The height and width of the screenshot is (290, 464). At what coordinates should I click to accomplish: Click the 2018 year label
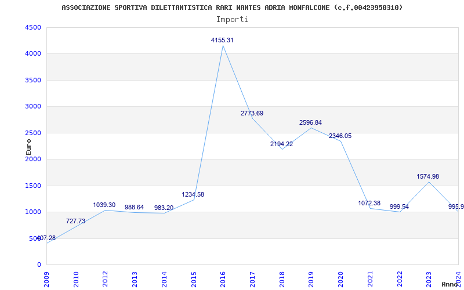tap(282, 279)
